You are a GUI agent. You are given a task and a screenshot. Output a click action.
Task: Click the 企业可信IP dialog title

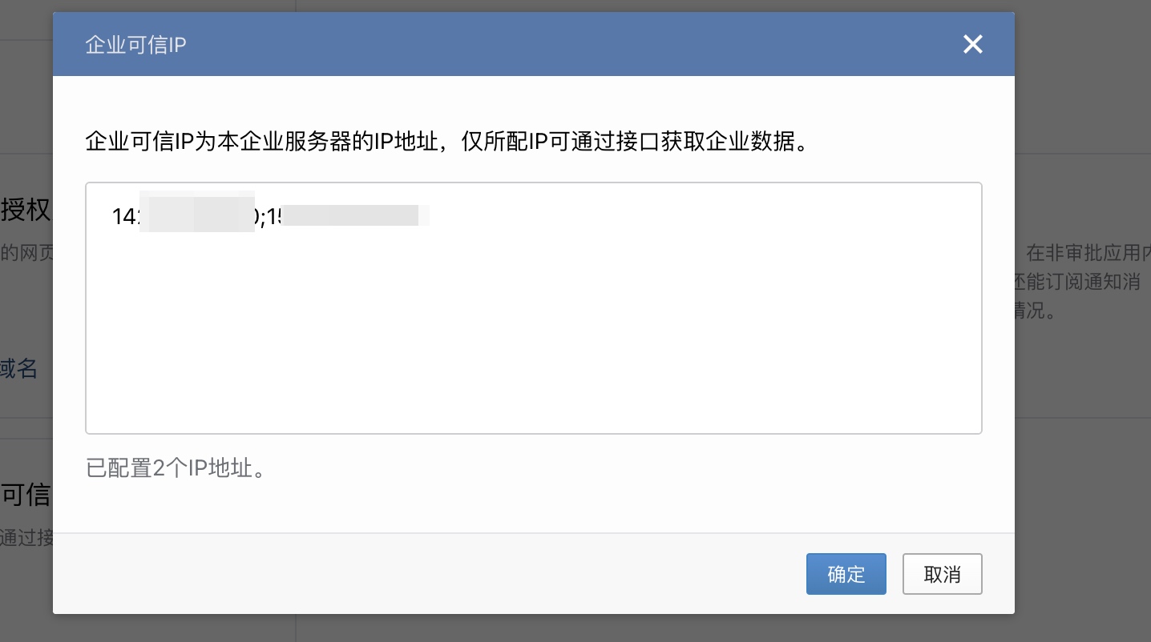(135, 44)
